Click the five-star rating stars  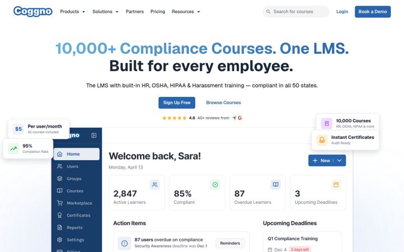coord(175,118)
